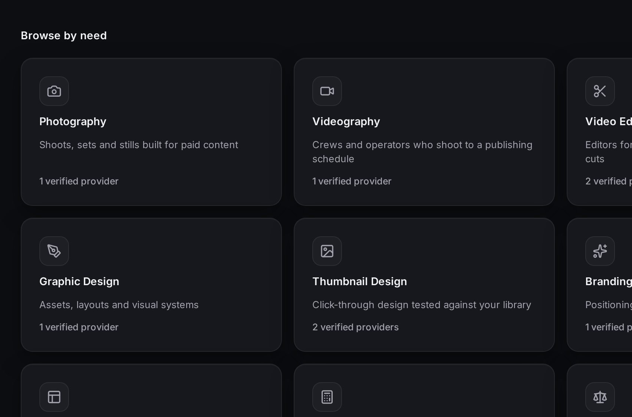Image resolution: width=632 pixels, height=417 pixels.
Task: Click the "Browse by need" heading
Action: tap(64, 36)
